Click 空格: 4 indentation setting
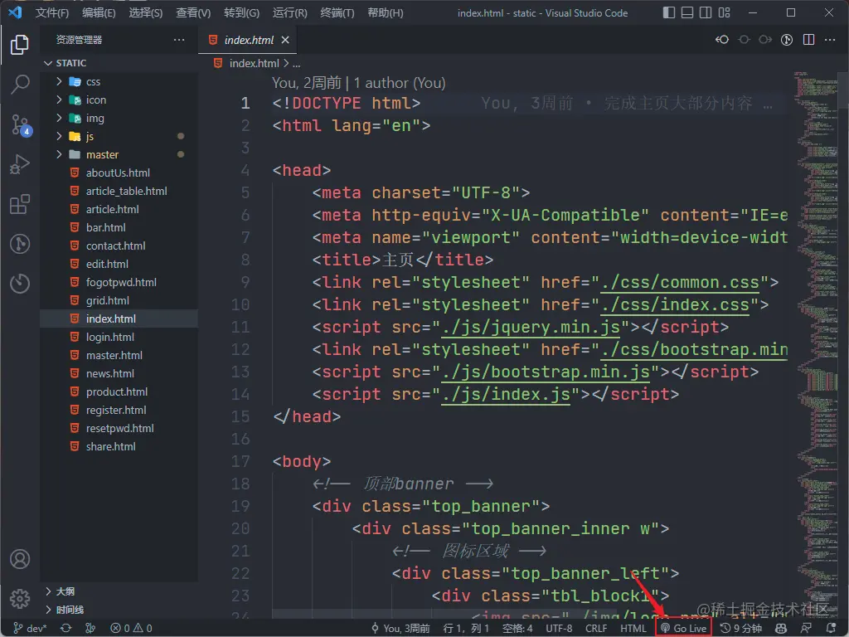849x637 pixels. pyautogui.click(x=517, y=629)
